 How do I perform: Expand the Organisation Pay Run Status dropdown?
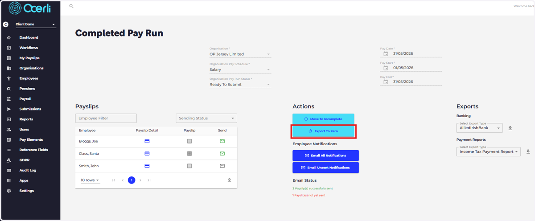point(240,84)
